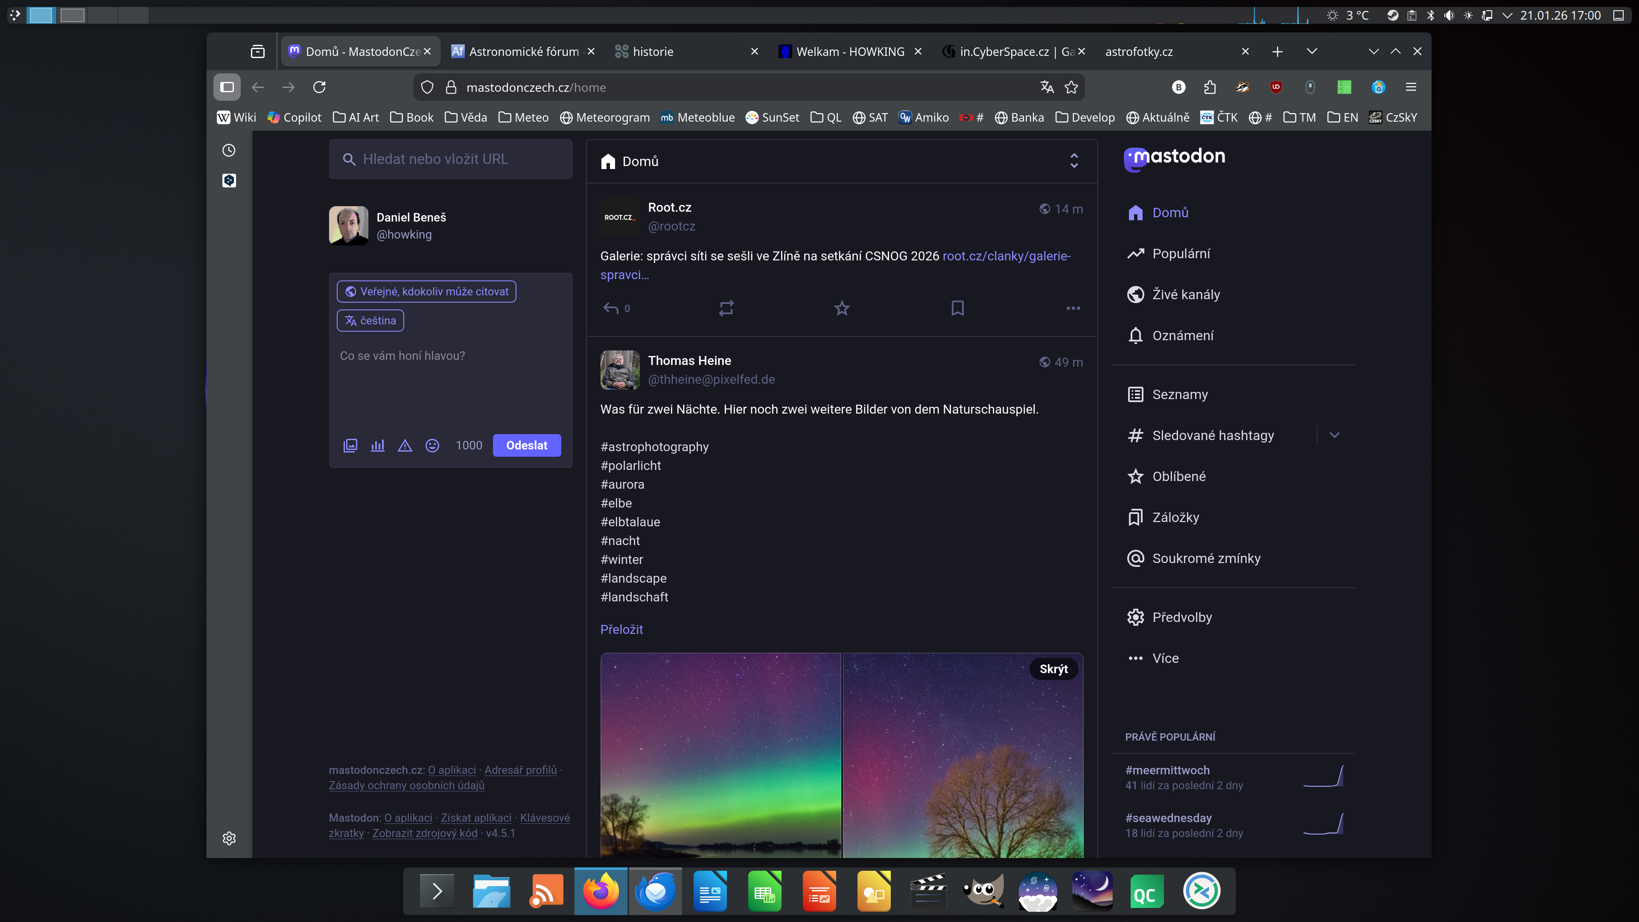1639x922 pixels.
Task: Toggle the Firefox sidebar button
Action: click(227, 87)
